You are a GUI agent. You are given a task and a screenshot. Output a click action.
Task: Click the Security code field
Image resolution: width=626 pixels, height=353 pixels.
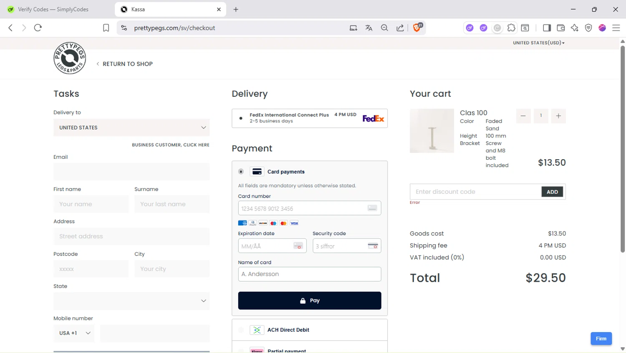[x=347, y=246]
